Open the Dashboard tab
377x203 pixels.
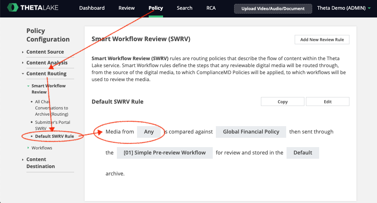tap(92, 8)
